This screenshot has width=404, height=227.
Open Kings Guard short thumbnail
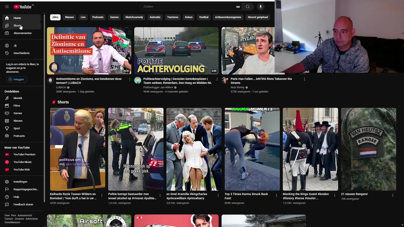click(310, 149)
